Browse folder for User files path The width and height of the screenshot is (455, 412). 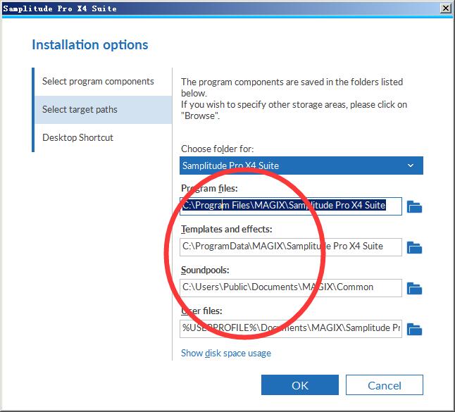click(x=414, y=330)
